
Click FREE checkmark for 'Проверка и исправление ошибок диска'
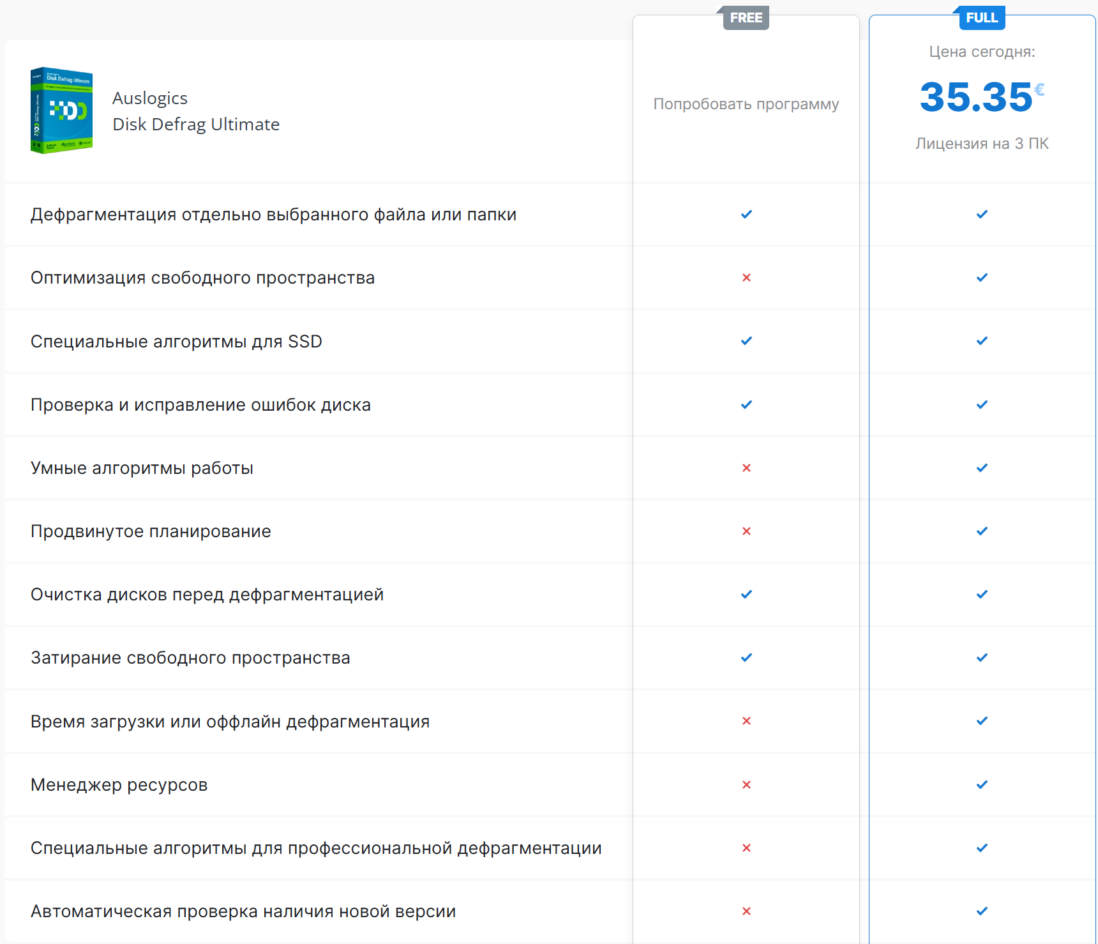click(746, 405)
